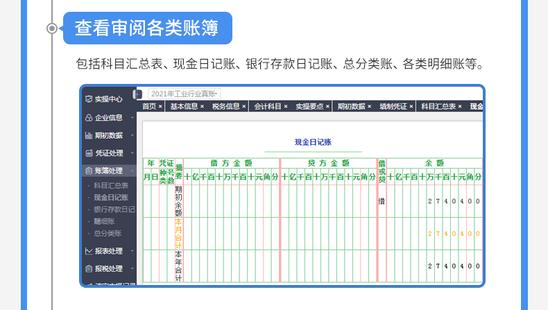
Task: Collapse the sidebar with the toggle icon
Action: click(138, 94)
